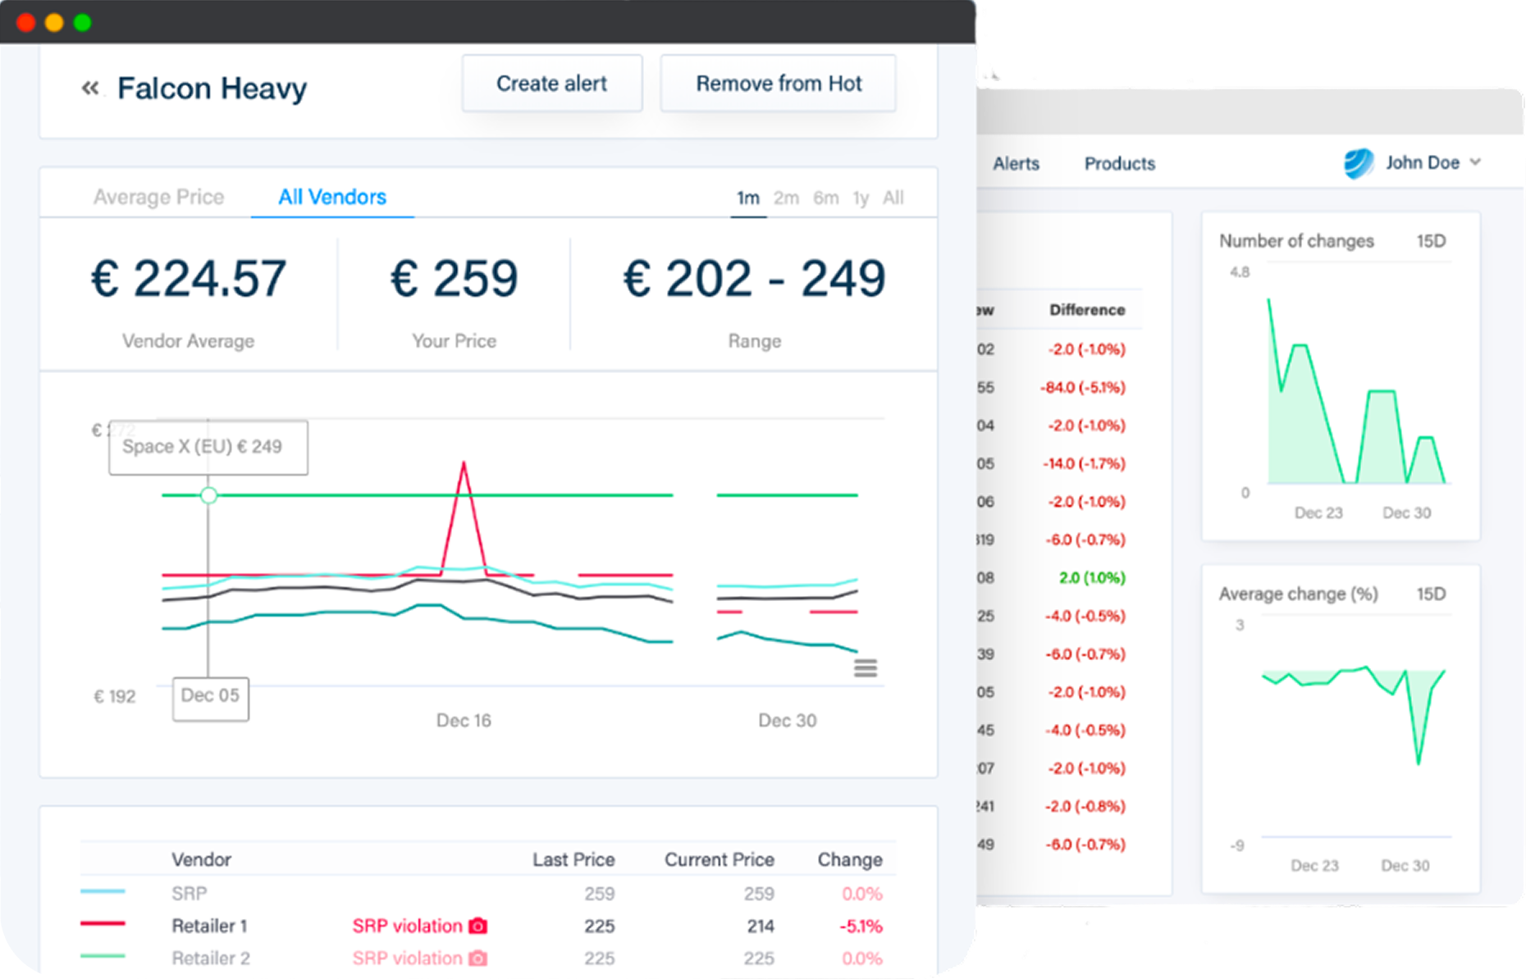1526x979 pixels.
Task: Click the camera icon next to Retailer 2
Action: [478, 958]
